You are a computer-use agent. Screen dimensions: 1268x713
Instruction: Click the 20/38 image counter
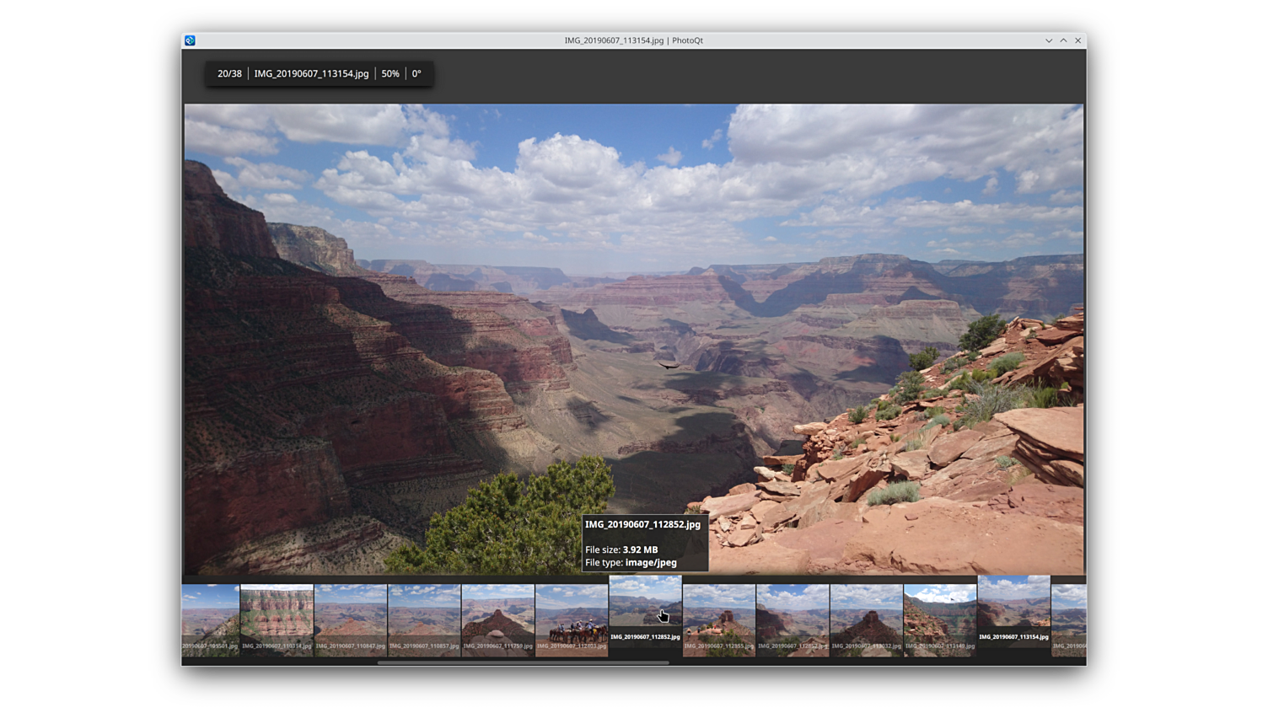tap(229, 74)
